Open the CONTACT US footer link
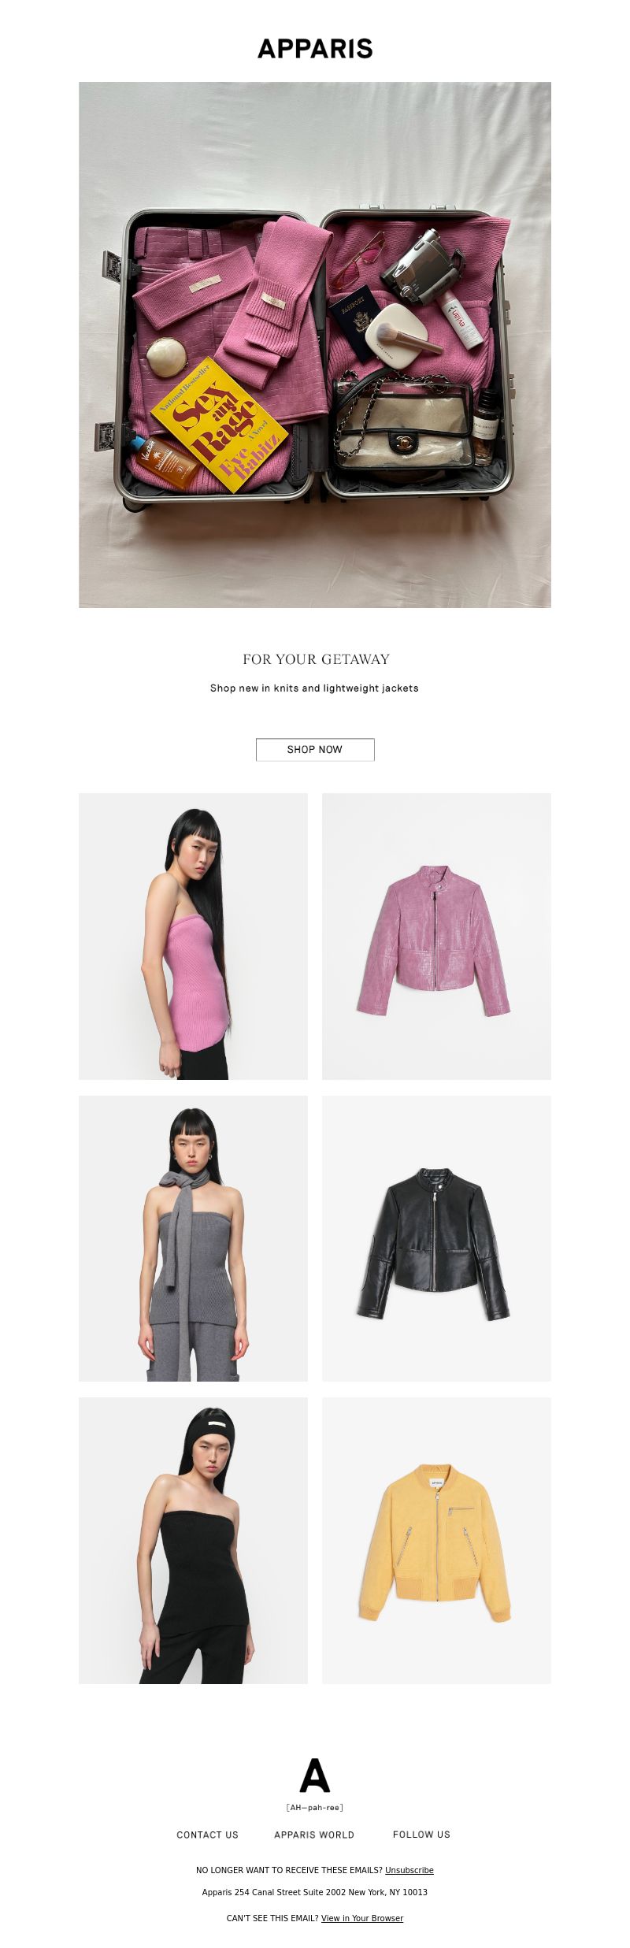 coord(207,1835)
